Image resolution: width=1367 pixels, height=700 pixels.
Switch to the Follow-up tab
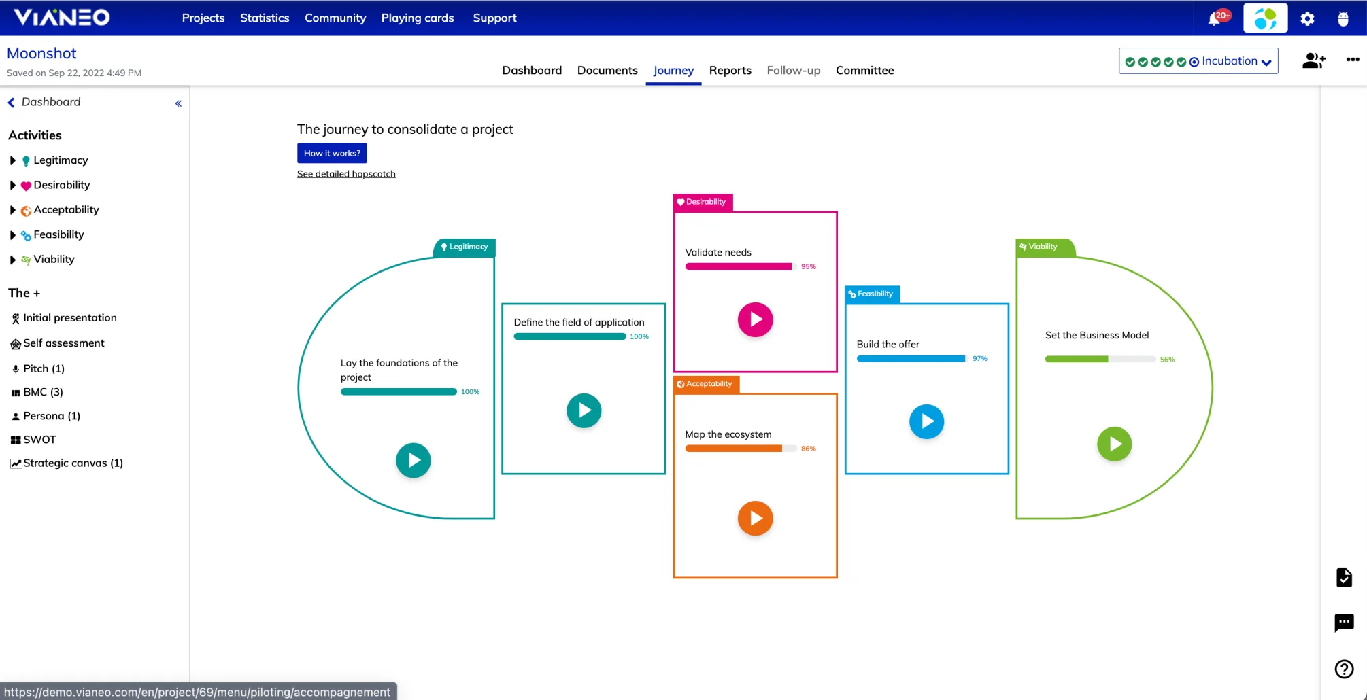point(794,70)
